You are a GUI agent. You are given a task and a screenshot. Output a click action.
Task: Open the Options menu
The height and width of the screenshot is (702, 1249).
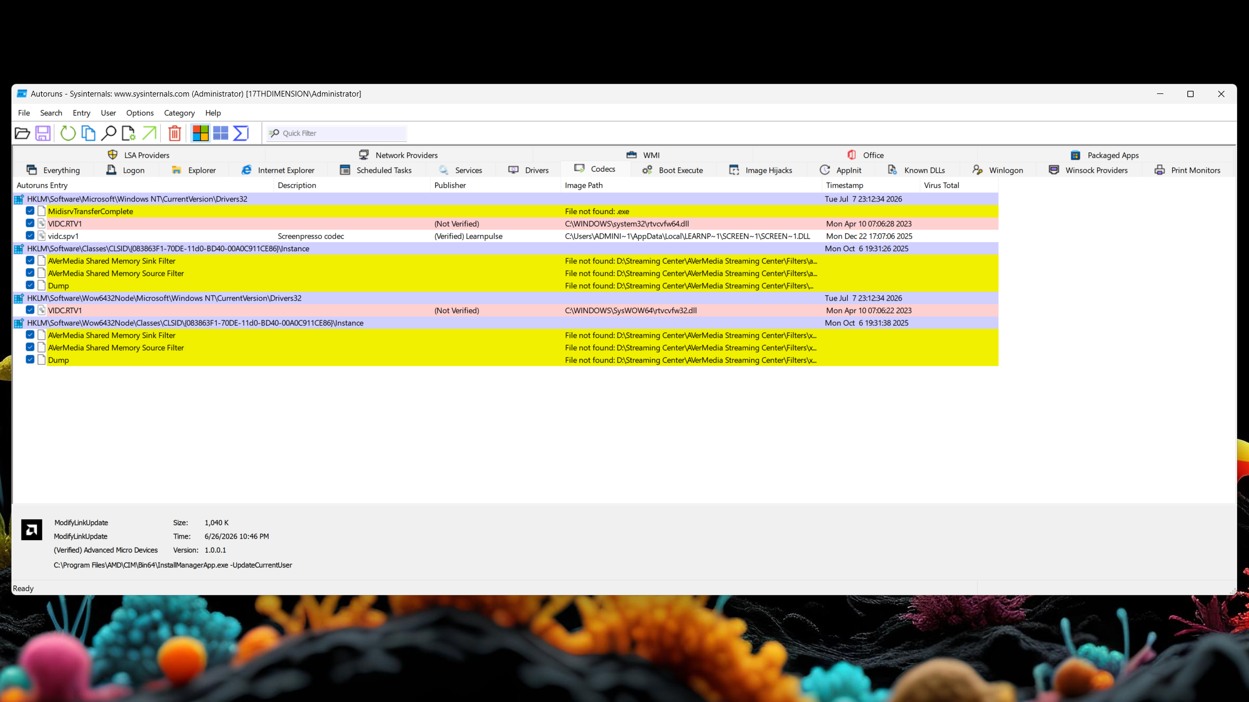(140, 113)
